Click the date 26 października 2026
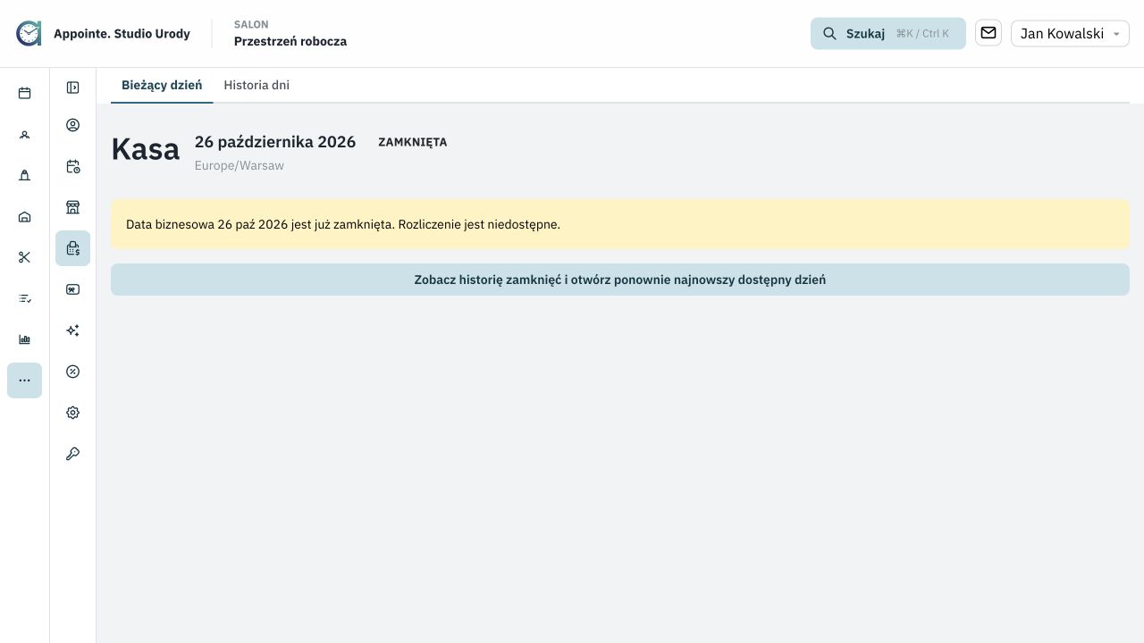The width and height of the screenshot is (1144, 643). (275, 142)
